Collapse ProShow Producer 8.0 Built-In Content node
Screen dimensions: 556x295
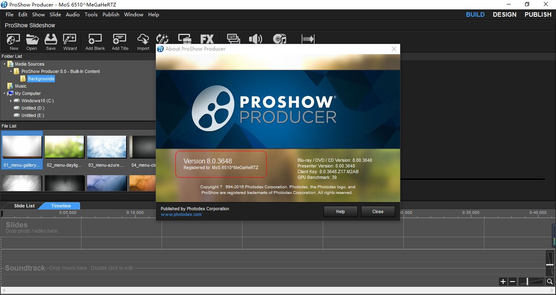[11, 71]
